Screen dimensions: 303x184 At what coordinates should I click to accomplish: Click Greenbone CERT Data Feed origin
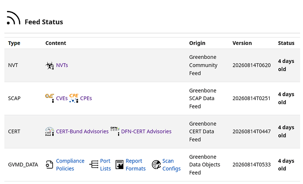203,131
